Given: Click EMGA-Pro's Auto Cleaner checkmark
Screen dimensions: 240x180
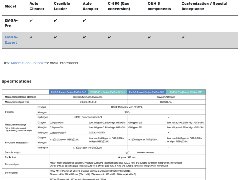Looking at the screenshot, I should coord(31,20).
